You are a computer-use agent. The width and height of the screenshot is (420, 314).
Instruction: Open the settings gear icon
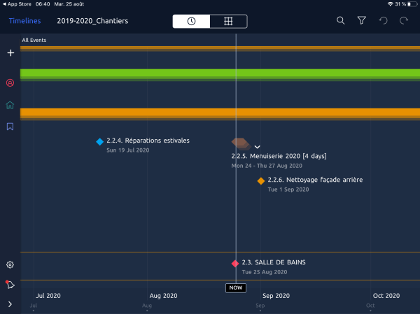10,264
